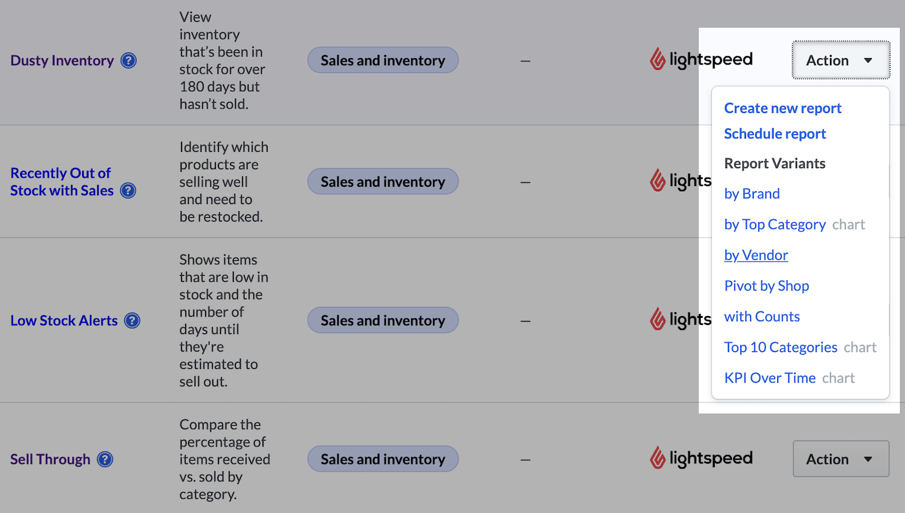Open the by Brand report variant
Viewport: 905px width, 513px height.
point(751,194)
